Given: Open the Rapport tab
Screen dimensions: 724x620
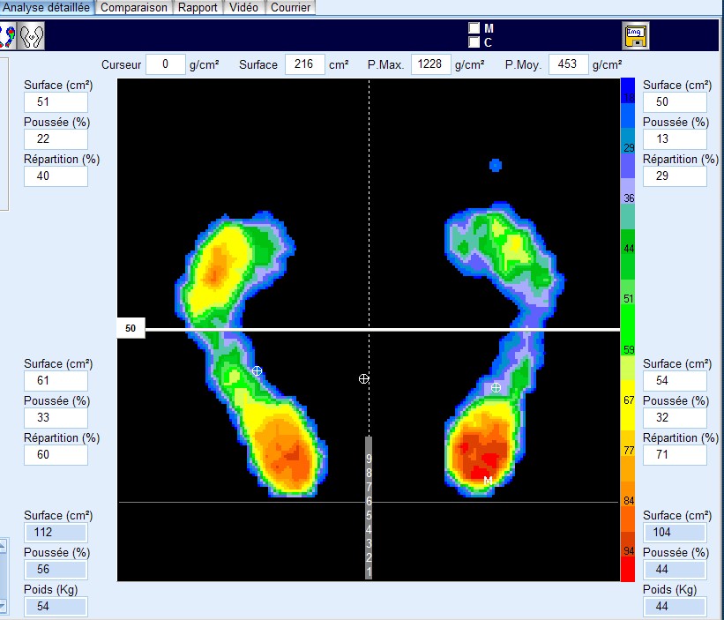Looking at the screenshot, I should point(198,7).
